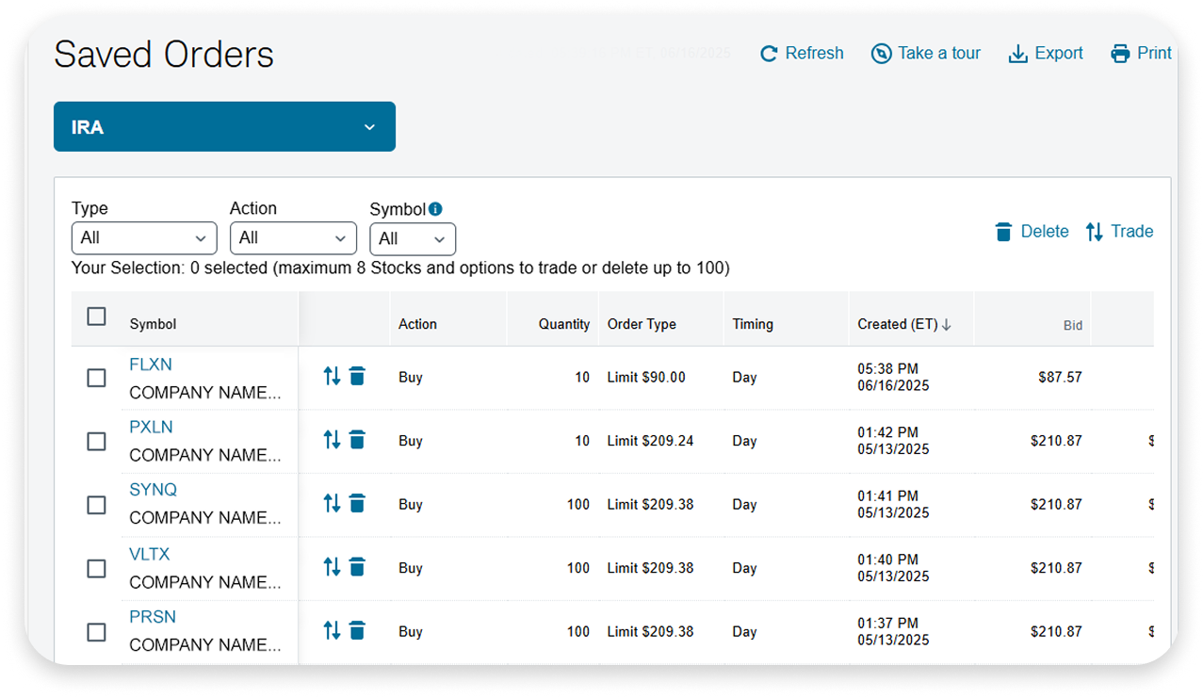Delete the SYNQ saved order
1203x698 pixels.
(357, 504)
